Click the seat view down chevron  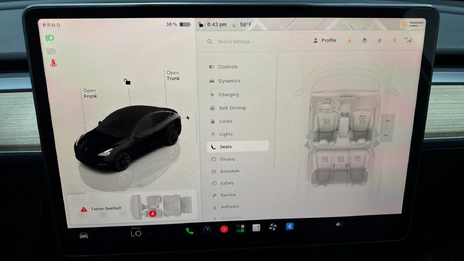click(x=386, y=135)
